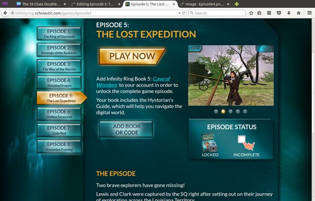Close the 39 Clues Double tab
Image resolution: width=315 pixels, height=201 pixels.
click(64, 4)
